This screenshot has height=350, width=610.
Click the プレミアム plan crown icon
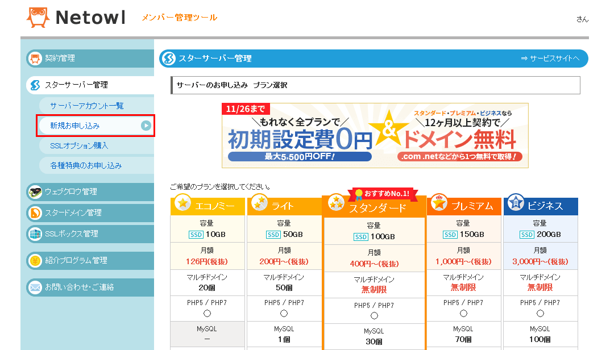point(439,203)
